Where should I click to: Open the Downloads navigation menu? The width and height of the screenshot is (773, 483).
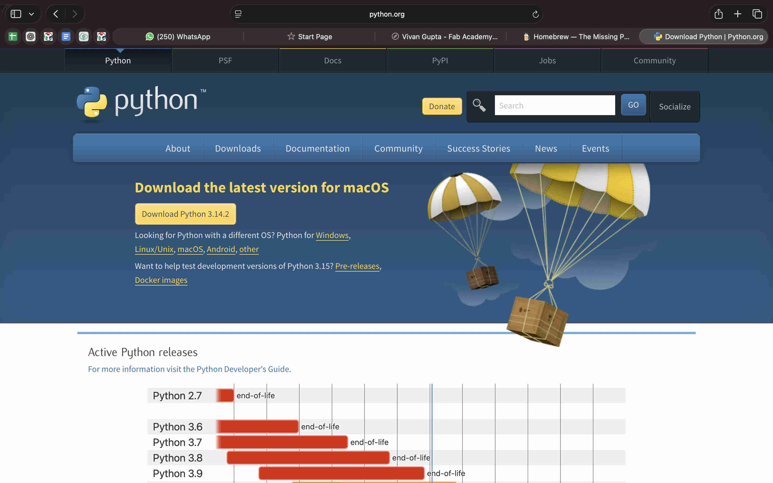238,149
